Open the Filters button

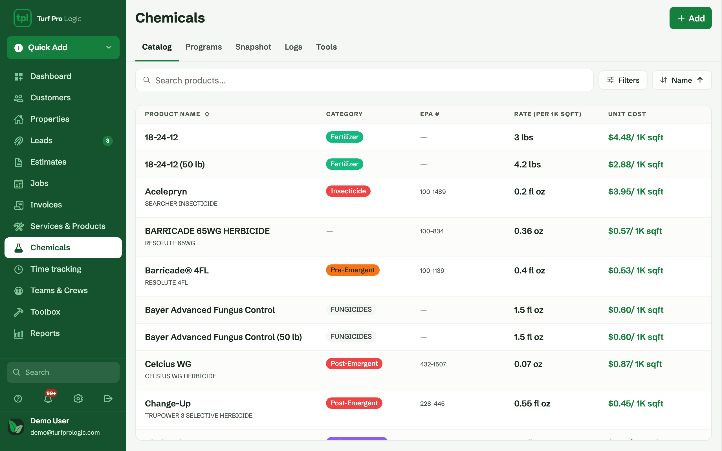pyautogui.click(x=623, y=80)
